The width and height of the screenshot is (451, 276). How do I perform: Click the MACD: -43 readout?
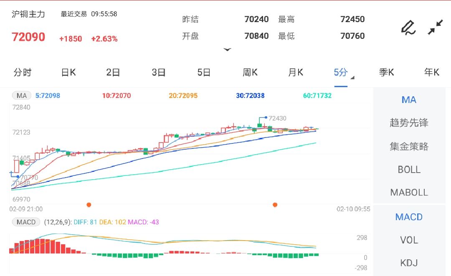pyautogui.click(x=143, y=222)
